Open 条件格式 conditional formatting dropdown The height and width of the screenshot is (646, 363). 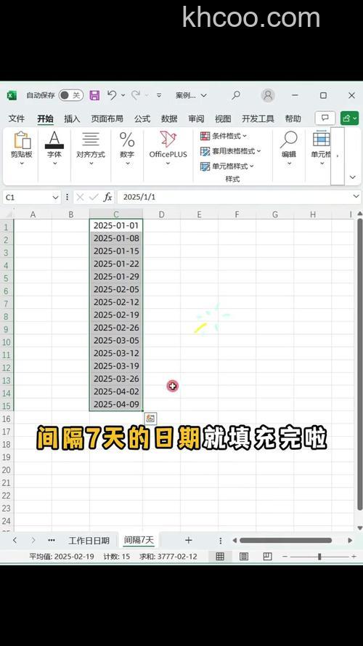224,136
